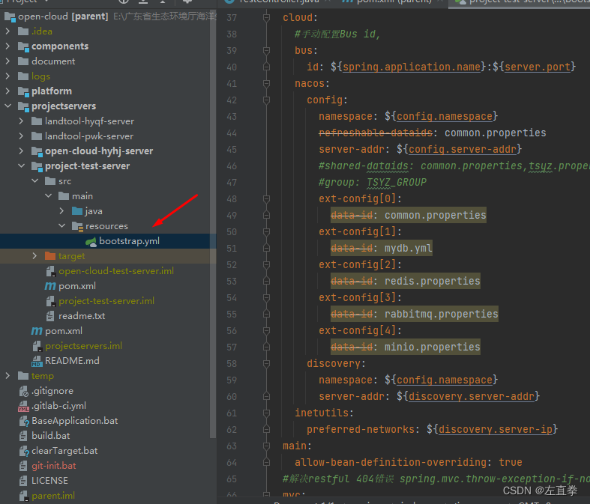
Task: Expand the target folder
Action: (35, 256)
